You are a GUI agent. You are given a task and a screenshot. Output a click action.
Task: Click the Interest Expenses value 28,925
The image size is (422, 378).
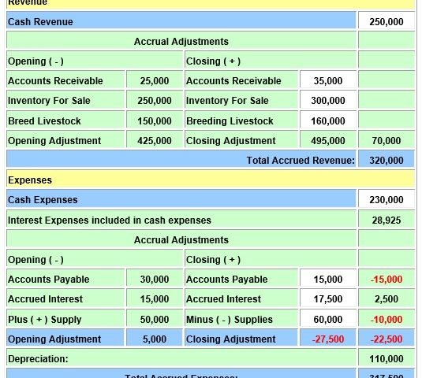[387, 220]
